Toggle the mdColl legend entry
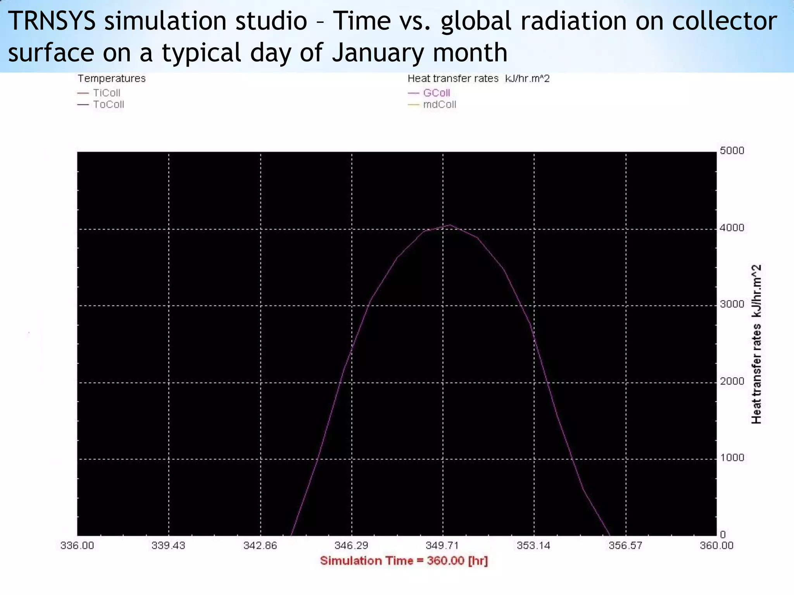Screen dimensions: 794x595 432,105
